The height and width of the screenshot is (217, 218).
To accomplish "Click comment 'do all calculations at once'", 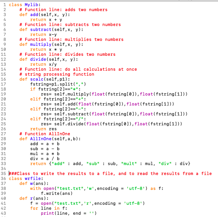I will pos(101,69).
